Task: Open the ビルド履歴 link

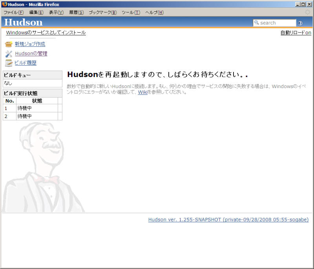Action: pos(26,63)
